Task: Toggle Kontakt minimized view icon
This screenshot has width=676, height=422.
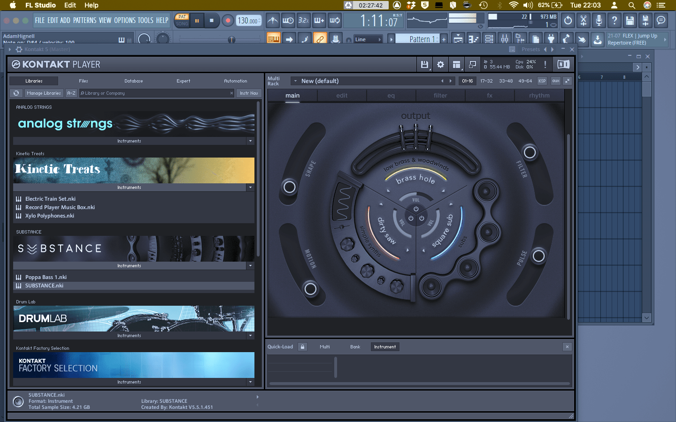Action: pyautogui.click(x=472, y=65)
